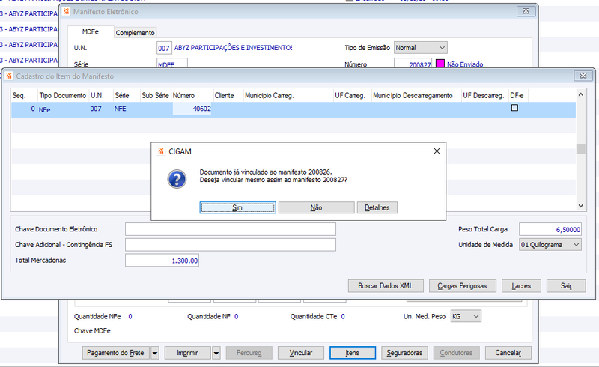Open Cargas Perigosas
The width and height of the screenshot is (599, 367).
click(462, 285)
